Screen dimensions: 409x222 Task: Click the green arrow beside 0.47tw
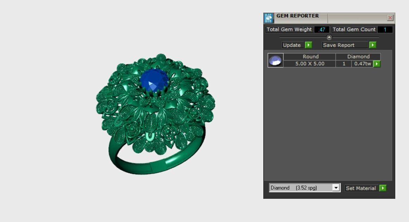pyautogui.click(x=377, y=64)
